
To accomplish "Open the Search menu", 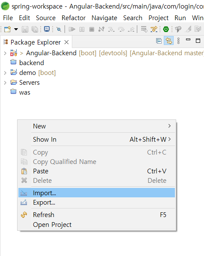I will pyautogui.click(x=133, y=18).
